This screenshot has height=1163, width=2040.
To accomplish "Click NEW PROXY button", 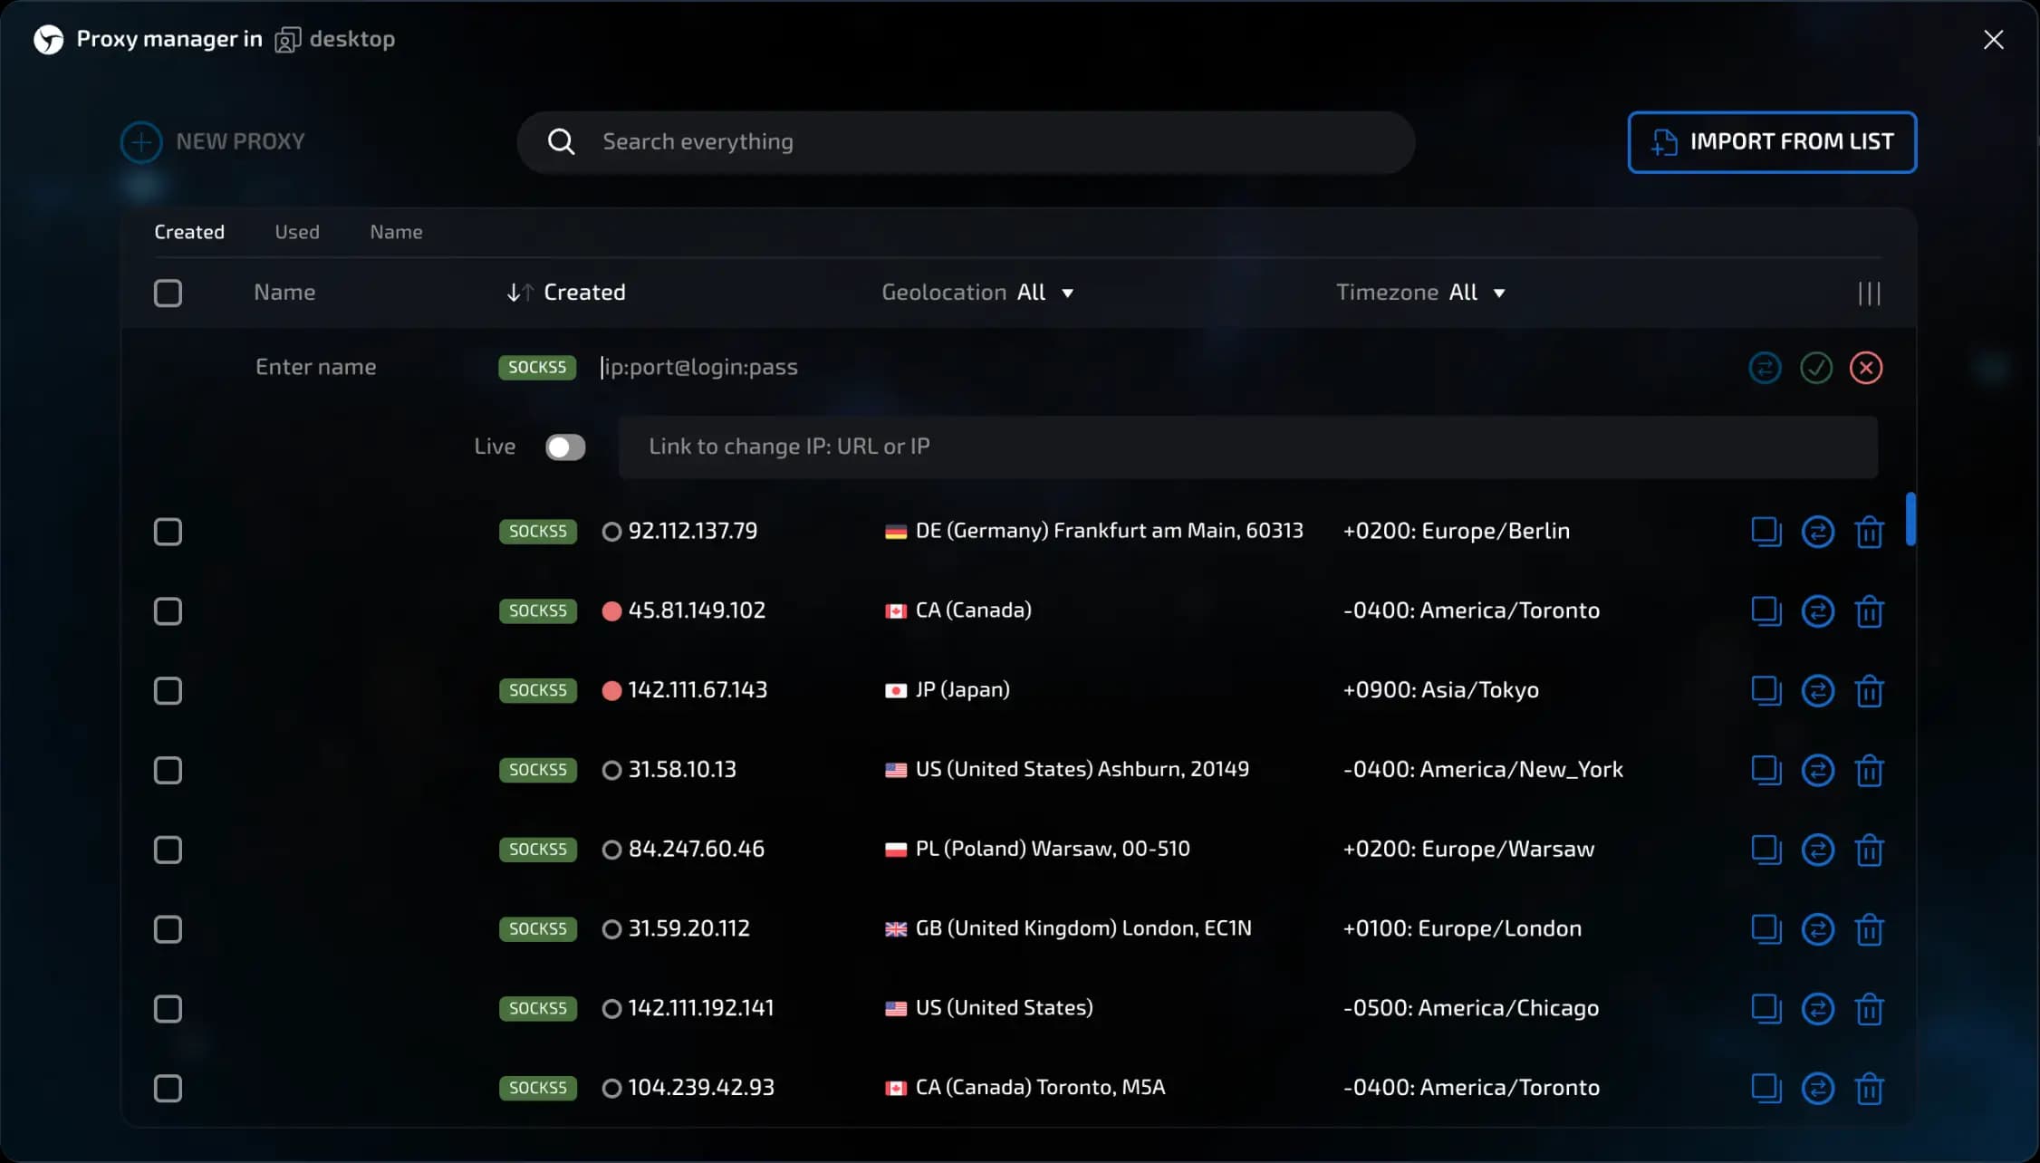I will (212, 141).
